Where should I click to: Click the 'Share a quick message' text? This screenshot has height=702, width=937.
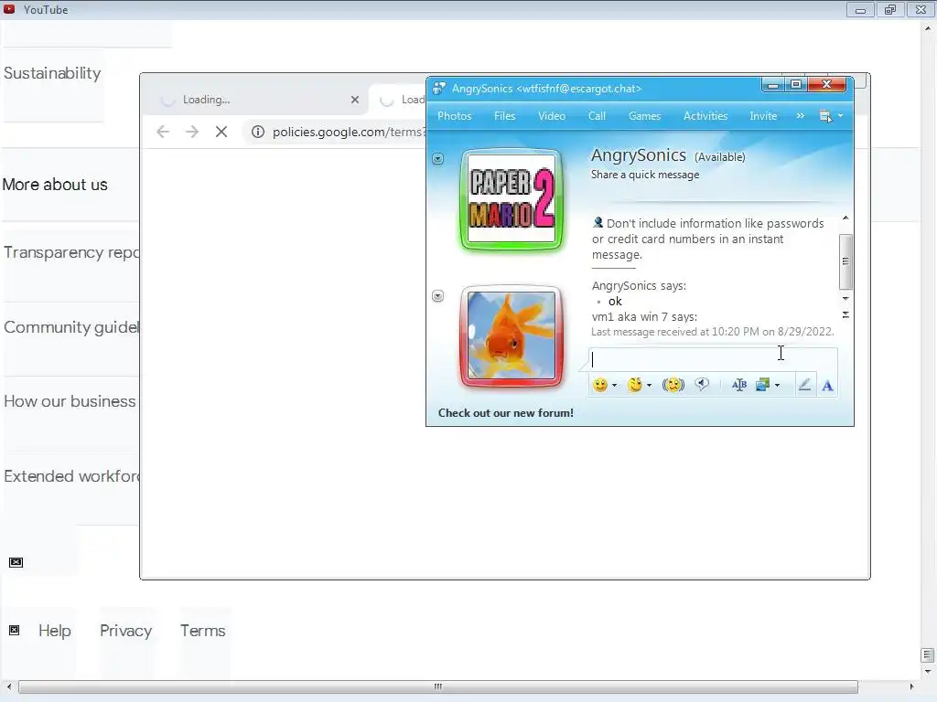645,175
